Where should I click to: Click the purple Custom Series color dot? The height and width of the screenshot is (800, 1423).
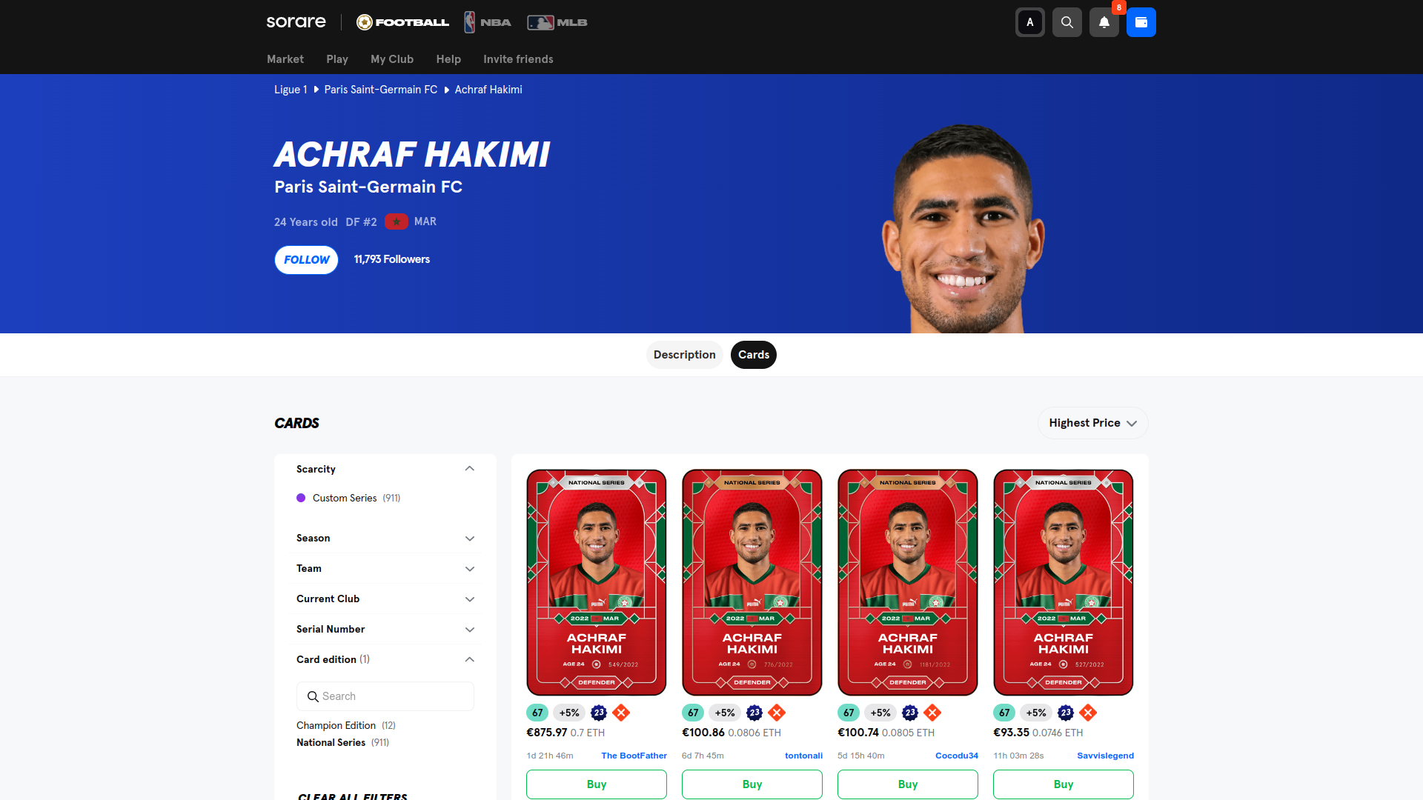[x=301, y=498]
